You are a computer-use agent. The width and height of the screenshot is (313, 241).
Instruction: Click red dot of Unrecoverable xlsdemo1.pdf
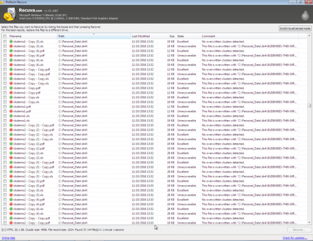(11, 111)
